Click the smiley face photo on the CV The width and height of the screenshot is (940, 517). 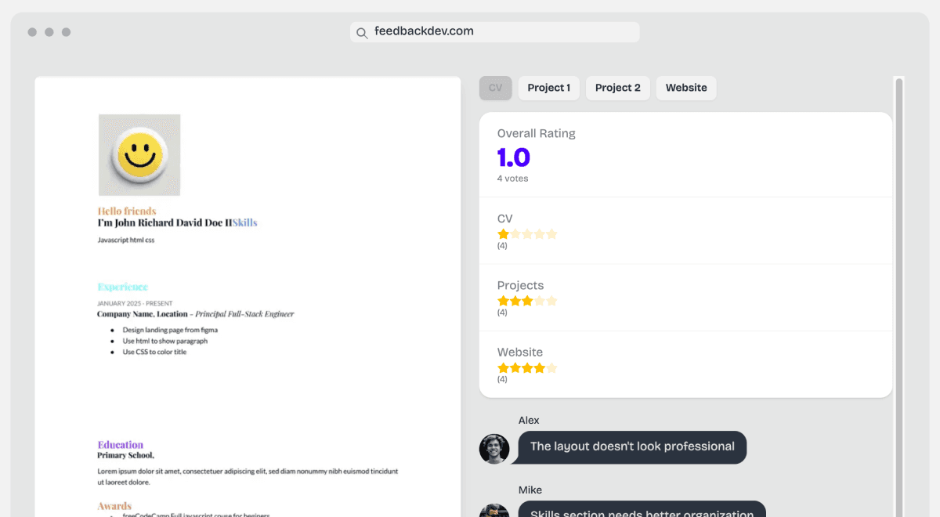coord(139,154)
